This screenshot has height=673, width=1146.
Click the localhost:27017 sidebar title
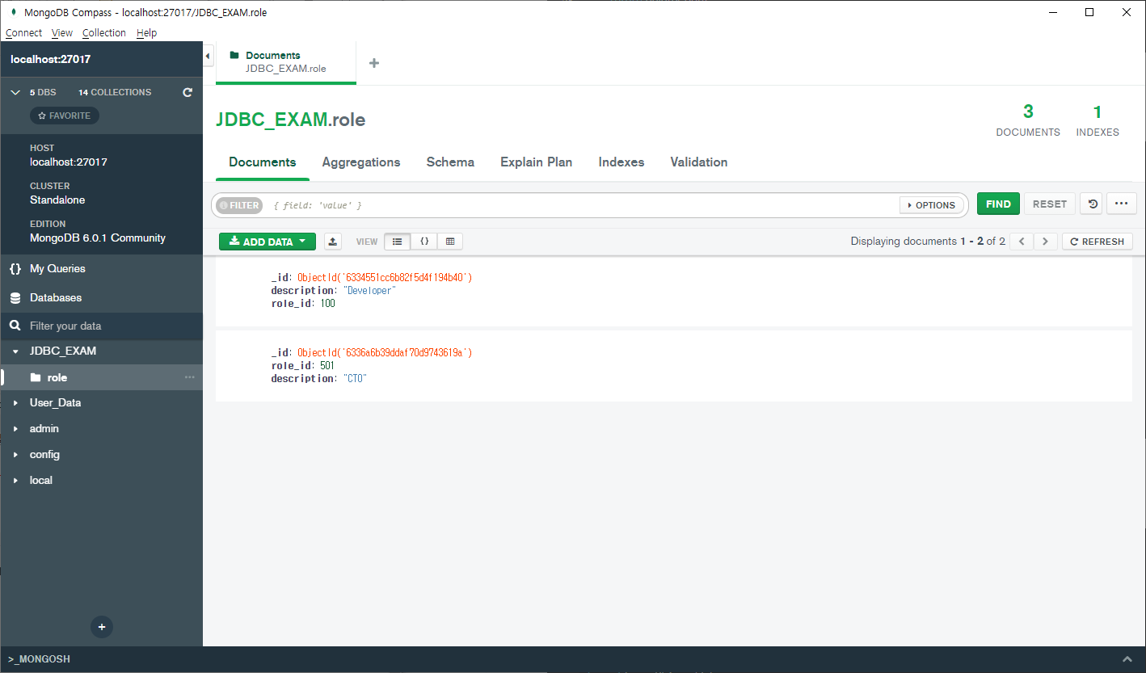(51, 59)
